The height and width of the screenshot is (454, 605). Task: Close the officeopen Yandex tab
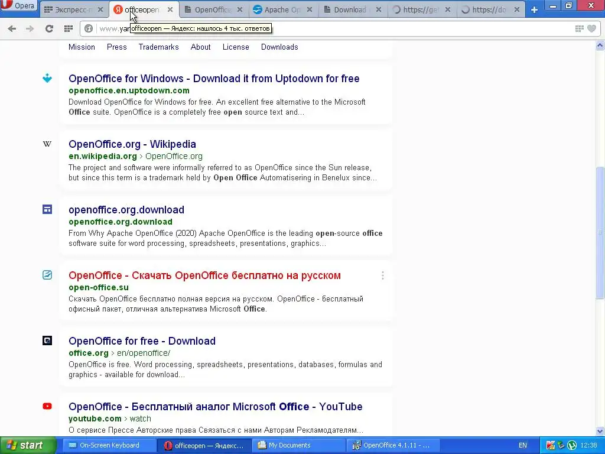click(x=170, y=9)
